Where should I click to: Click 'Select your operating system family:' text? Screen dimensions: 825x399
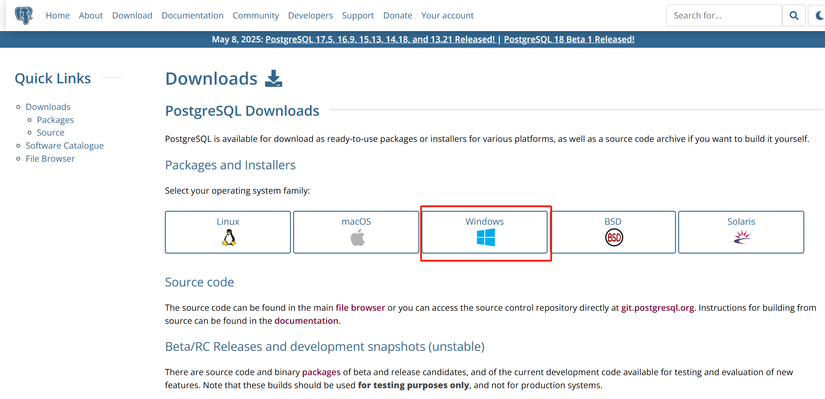pyautogui.click(x=237, y=190)
